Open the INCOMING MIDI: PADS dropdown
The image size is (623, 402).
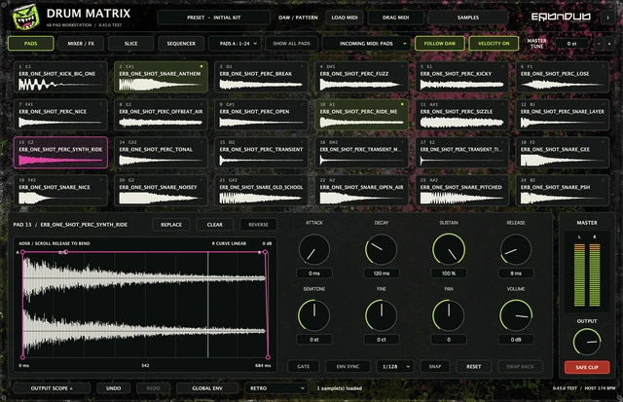366,43
